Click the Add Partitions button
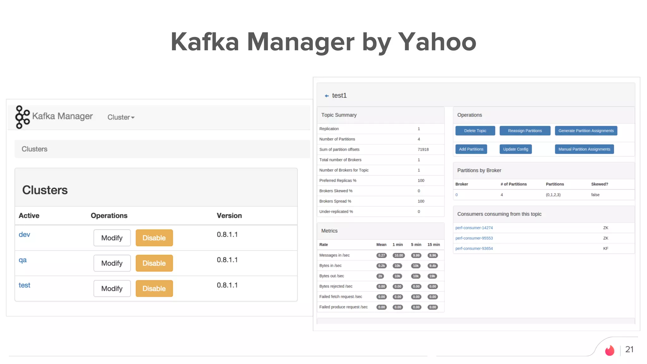 tap(471, 149)
